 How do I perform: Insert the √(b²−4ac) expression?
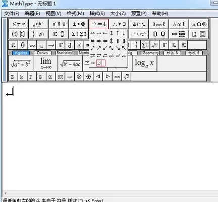[70, 63]
